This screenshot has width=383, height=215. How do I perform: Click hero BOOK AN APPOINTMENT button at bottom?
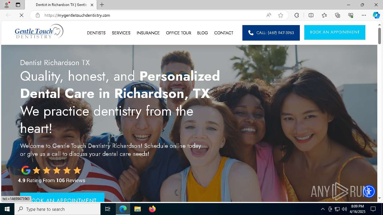coord(62,197)
